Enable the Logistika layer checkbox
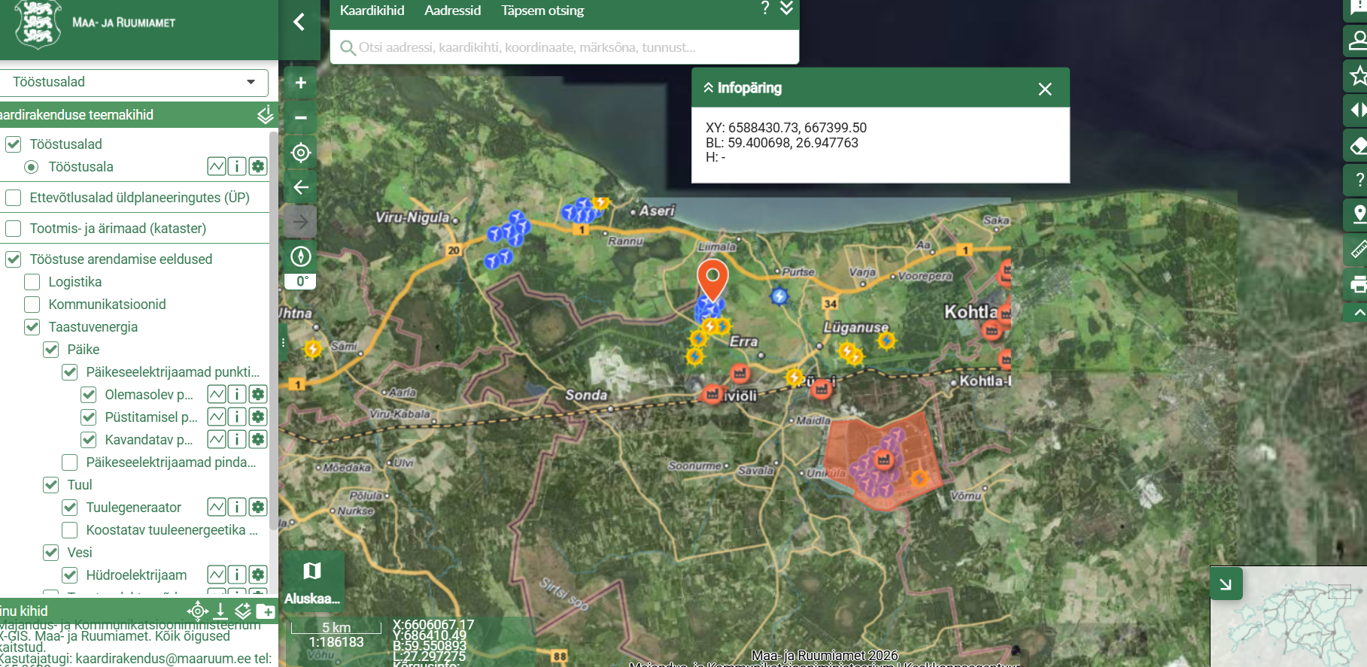Image resolution: width=1367 pixels, height=667 pixels. pyautogui.click(x=32, y=282)
